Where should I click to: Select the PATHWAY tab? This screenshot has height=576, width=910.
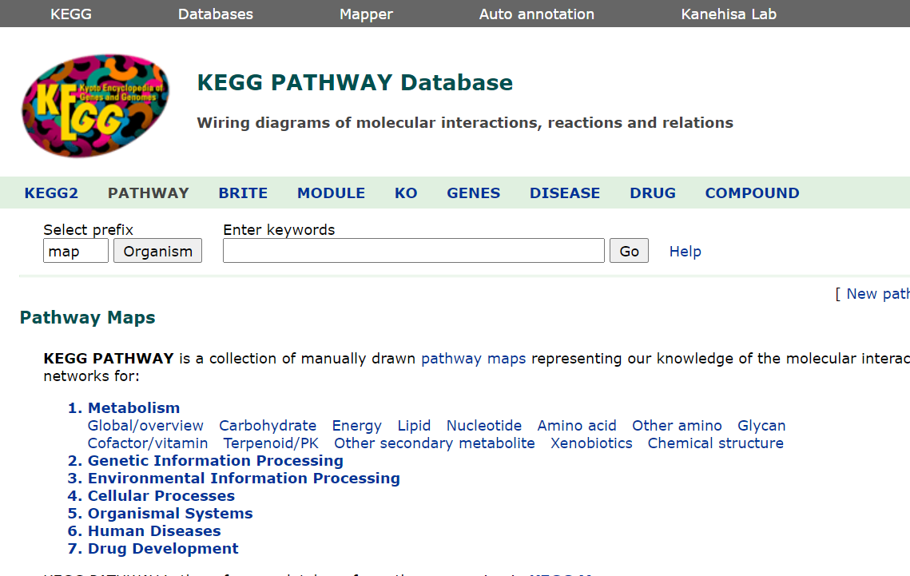pyautogui.click(x=148, y=193)
